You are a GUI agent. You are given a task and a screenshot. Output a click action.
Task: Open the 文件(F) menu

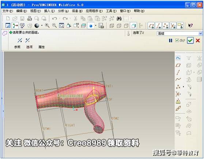click(8, 11)
